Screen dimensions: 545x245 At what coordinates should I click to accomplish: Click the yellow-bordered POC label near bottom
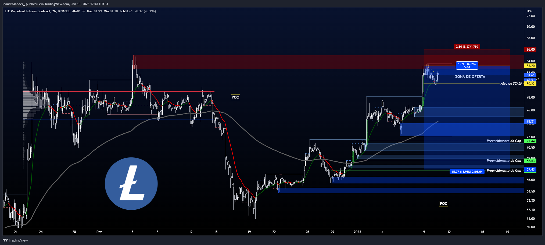(443, 203)
